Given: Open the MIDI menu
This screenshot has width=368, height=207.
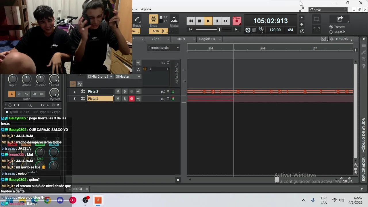Looking at the screenshot, I should point(183,39).
